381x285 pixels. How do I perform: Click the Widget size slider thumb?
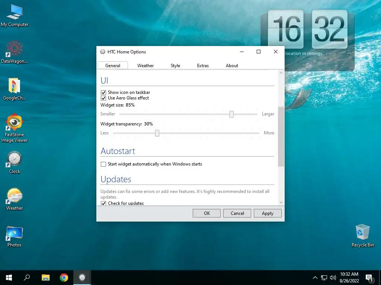[231, 114]
